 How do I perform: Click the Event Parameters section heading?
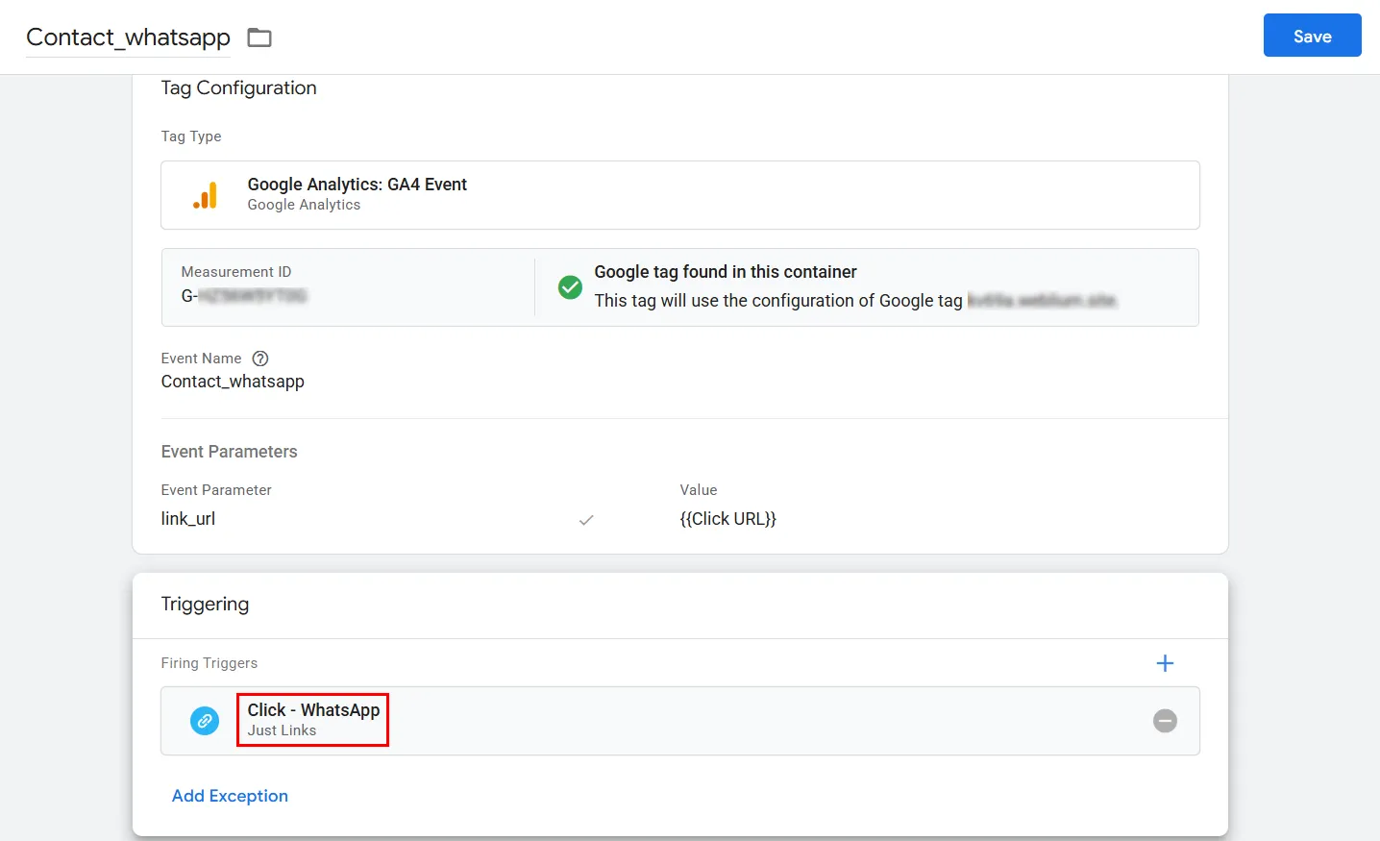pyautogui.click(x=229, y=452)
